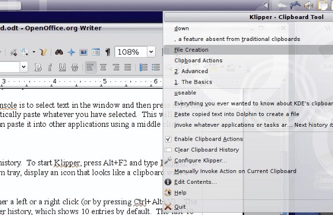Toggle Enable Clipboard Actions checkbox

click(168, 139)
